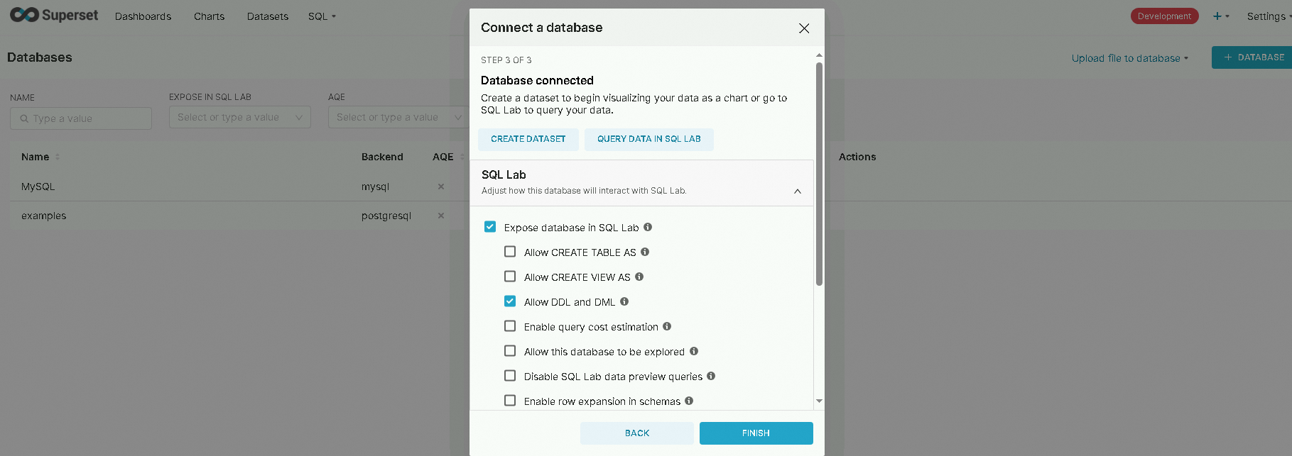Click the FINISH button
1292x456 pixels.
(756, 433)
